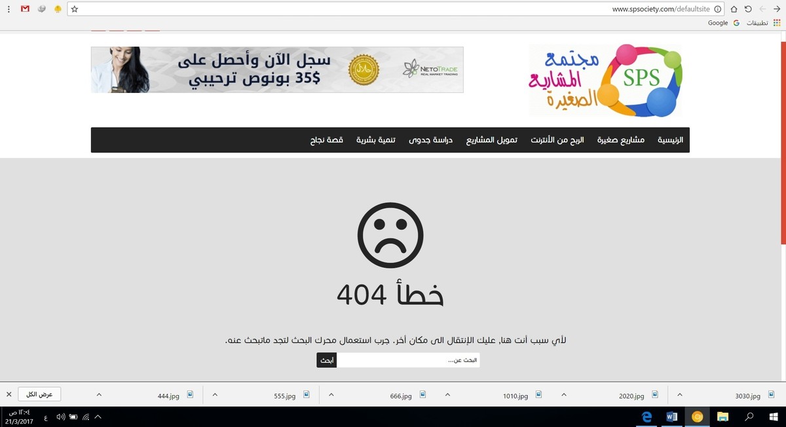Screen dimensions: 786x427
Task: Reload the current page
Action: tap(748, 9)
